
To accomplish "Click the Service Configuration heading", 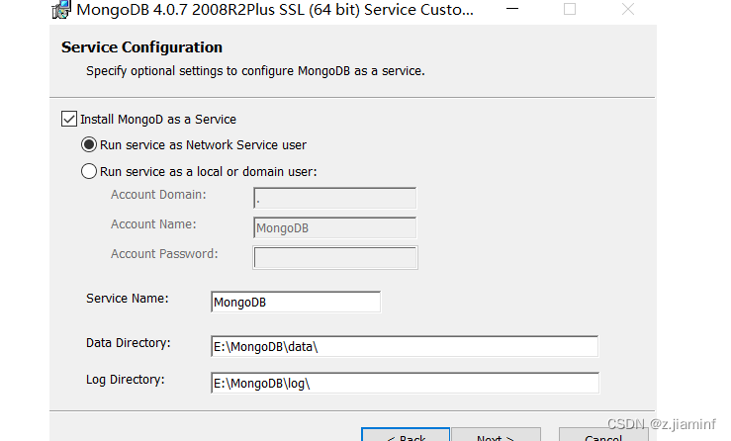I will (x=141, y=47).
